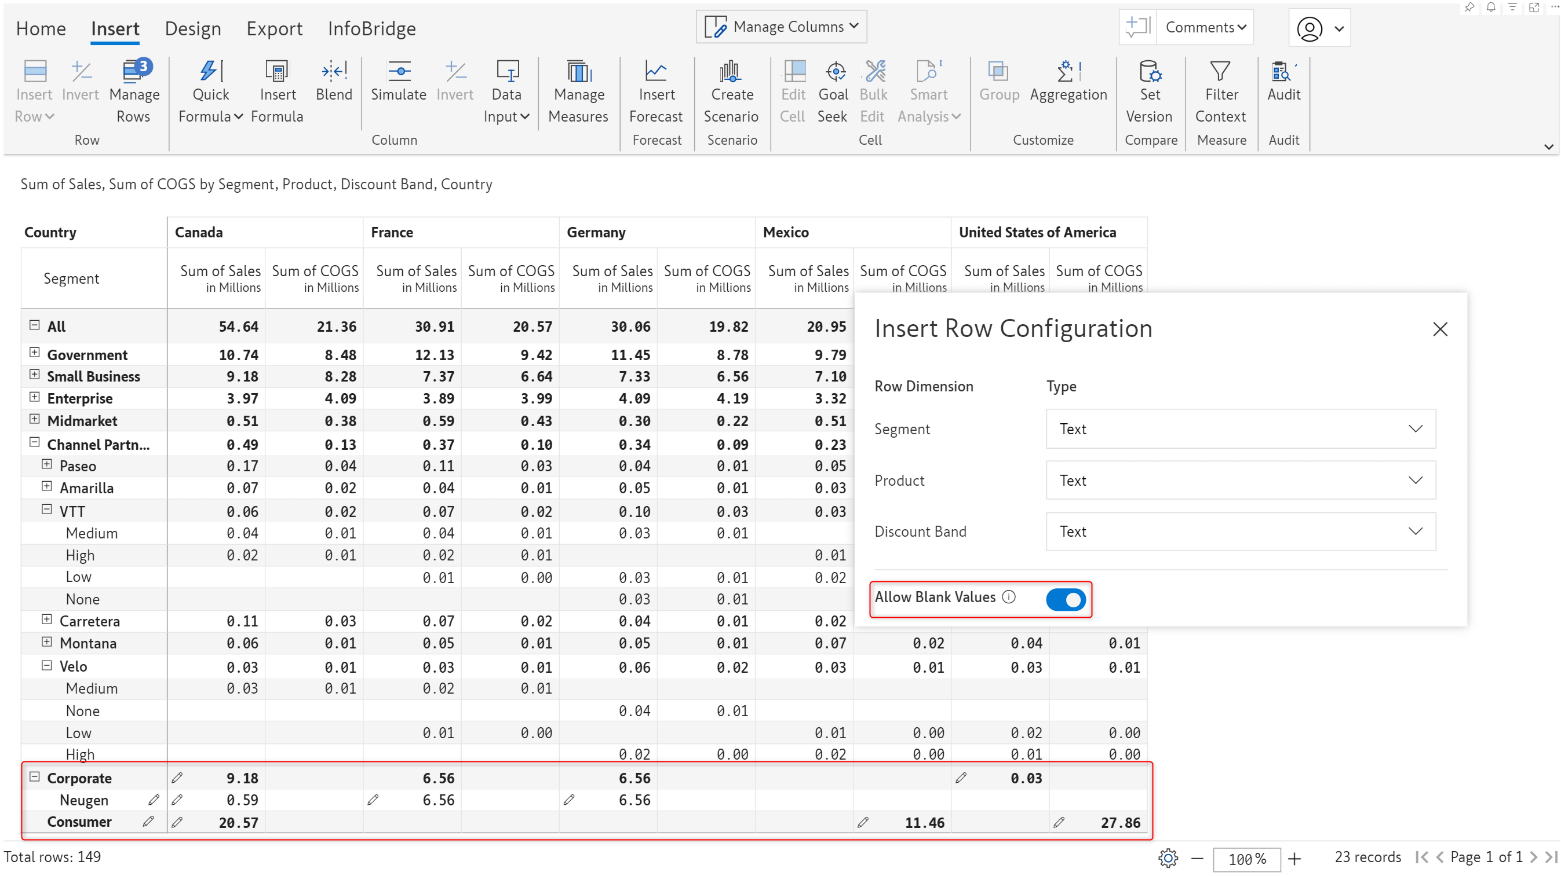Open Filter Context tool
Image resolution: width=1561 pixels, height=876 pixels.
pos(1220,91)
